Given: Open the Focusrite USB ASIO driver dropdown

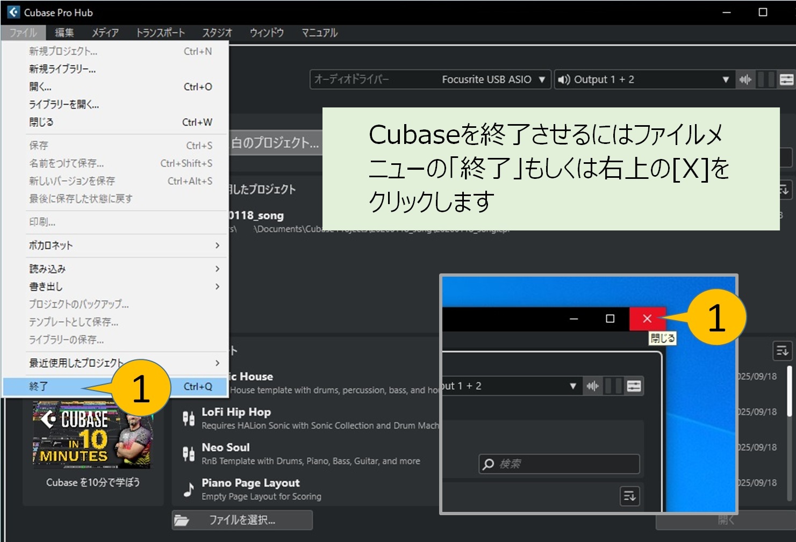Looking at the screenshot, I should (541, 80).
